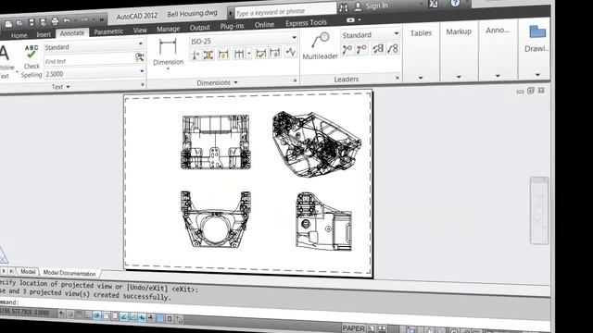The height and width of the screenshot is (333, 593).
Task: Open Leaders panel dialog launcher arrow
Action: click(x=397, y=78)
